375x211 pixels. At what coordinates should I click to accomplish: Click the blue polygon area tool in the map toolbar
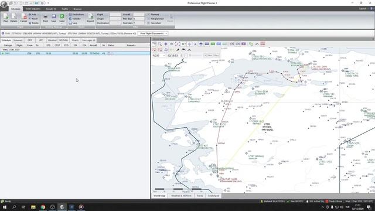pyautogui.click(x=166, y=50)
